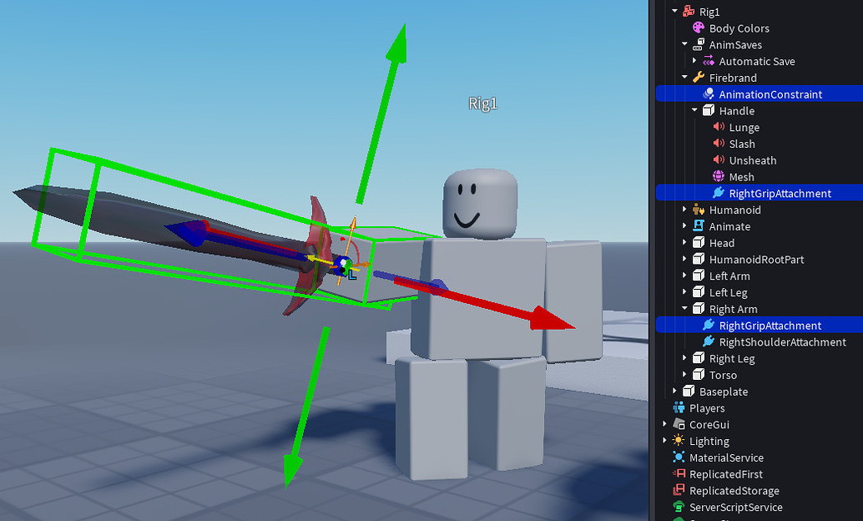Click the Firebrand tool wrench icon
Screen dimensions: 863x521
[x=698, y=77]
